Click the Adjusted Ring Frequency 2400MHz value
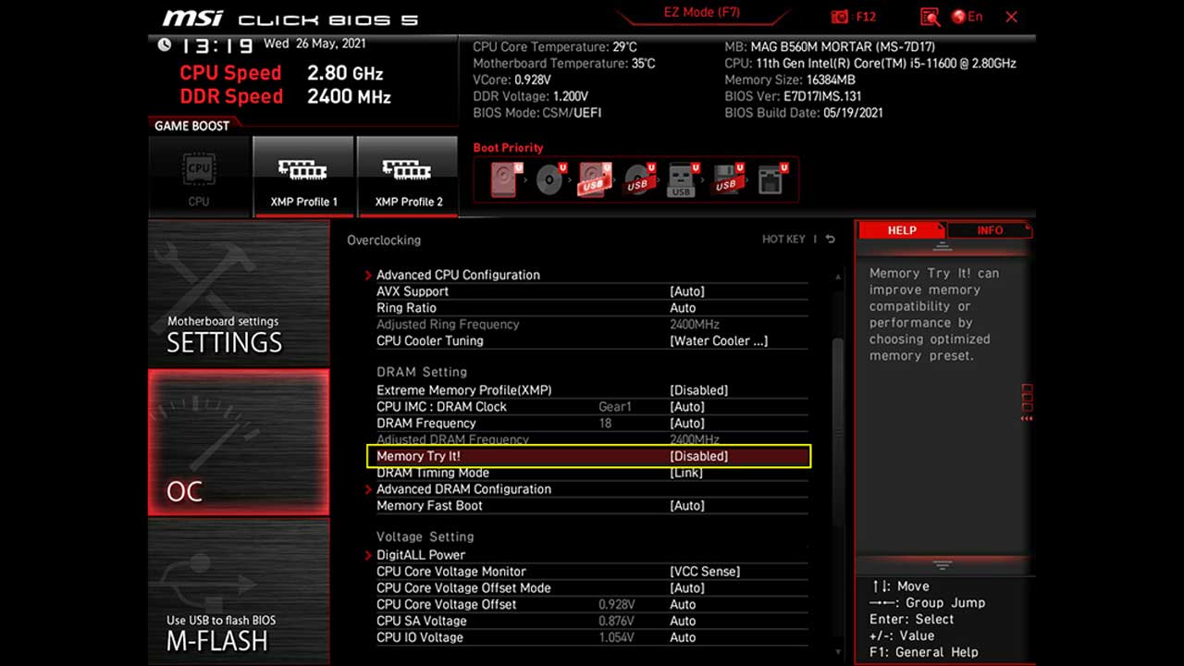Screen dimensions: 1184x666 coord(695,325)
